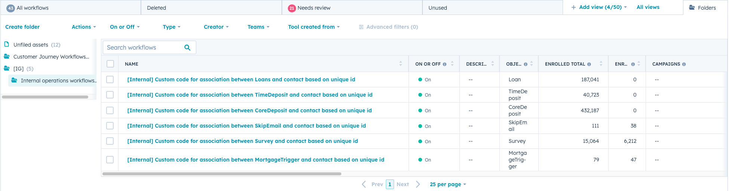The height and width of the screenshot is (191, 729).
Task: Click the previous page chevron arrow
Action: (x=364, y=184)
